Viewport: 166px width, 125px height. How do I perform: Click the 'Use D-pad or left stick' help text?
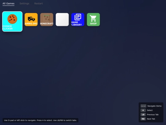[41, 120]
